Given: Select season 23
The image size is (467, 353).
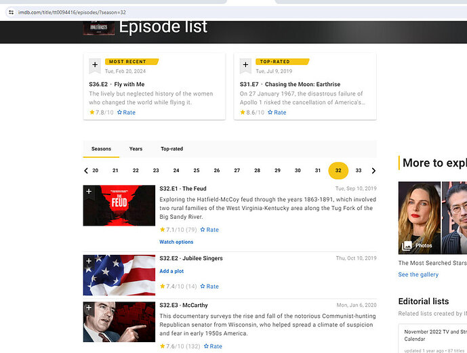Looking at the screenshot, I should tap(156, 171).
